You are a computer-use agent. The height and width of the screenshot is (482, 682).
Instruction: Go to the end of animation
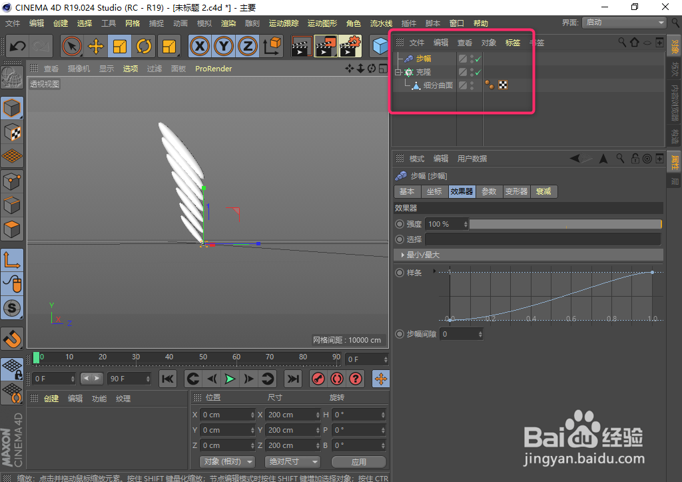click(293, 379)
